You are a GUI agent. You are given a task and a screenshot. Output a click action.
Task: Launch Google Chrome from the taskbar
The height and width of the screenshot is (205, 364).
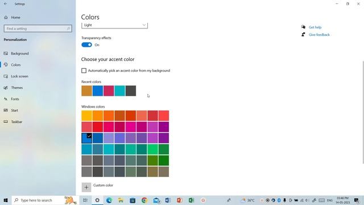point(144,200)
